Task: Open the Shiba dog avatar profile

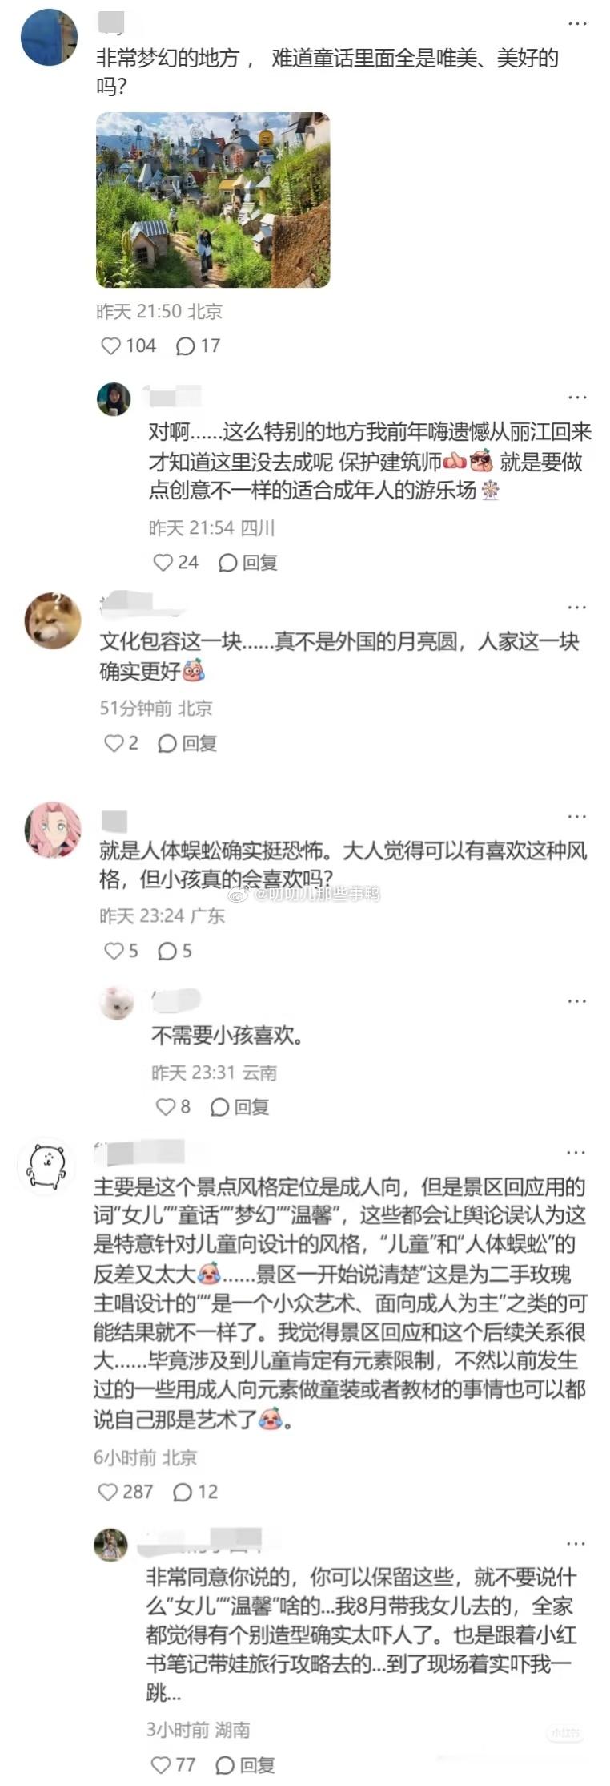Action: [53, 620]
